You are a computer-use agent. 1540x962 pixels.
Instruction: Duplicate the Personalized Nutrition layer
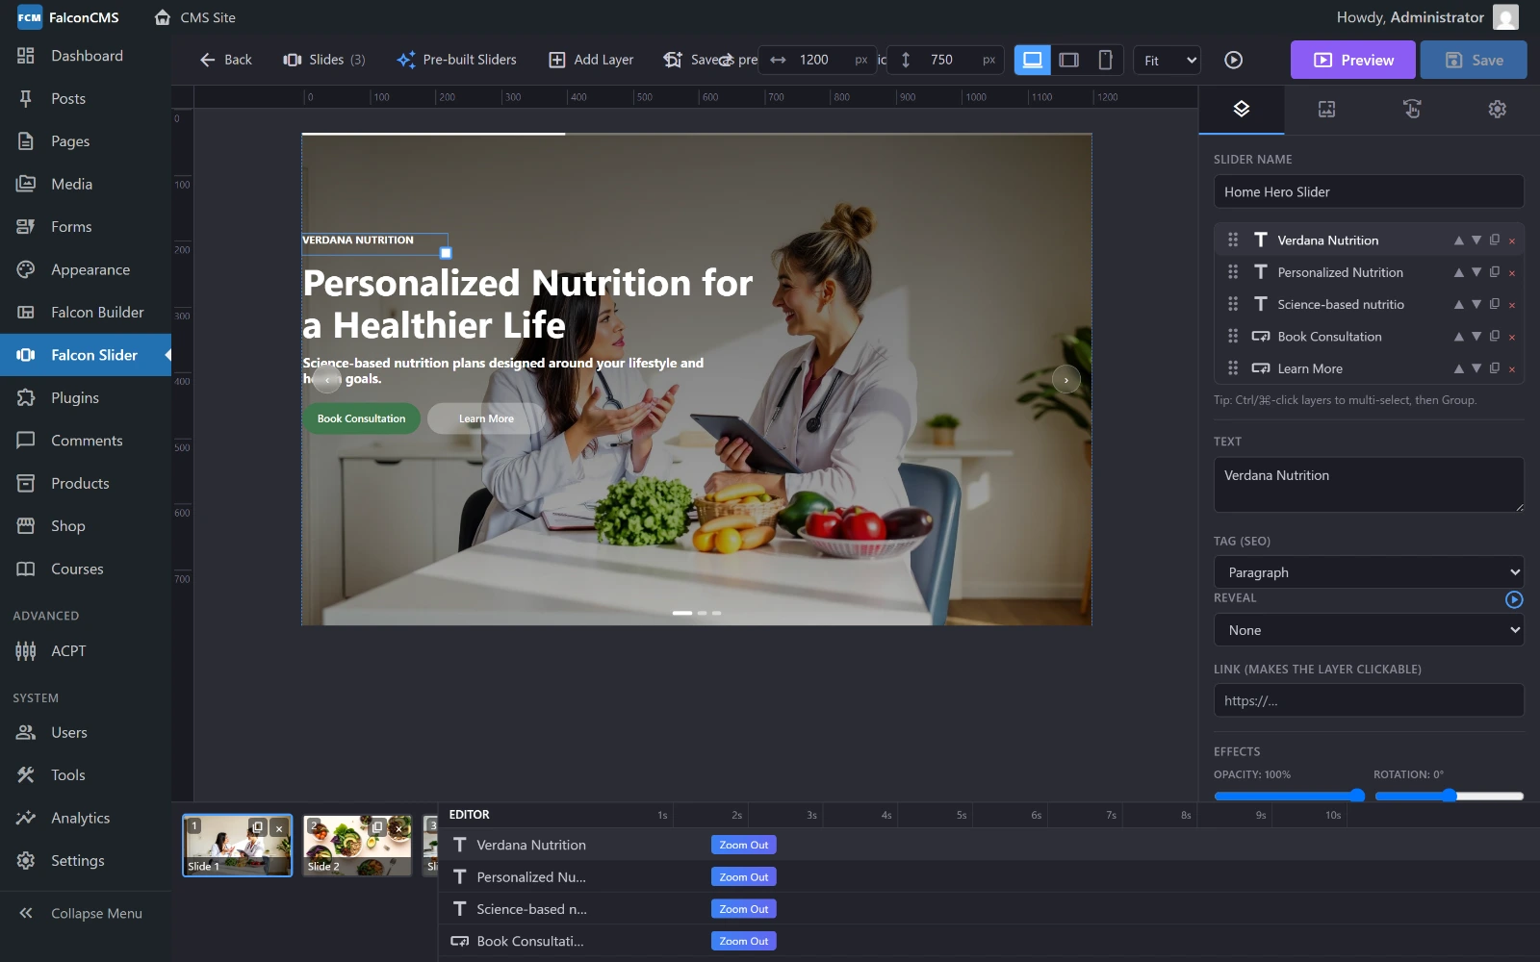1495,272
